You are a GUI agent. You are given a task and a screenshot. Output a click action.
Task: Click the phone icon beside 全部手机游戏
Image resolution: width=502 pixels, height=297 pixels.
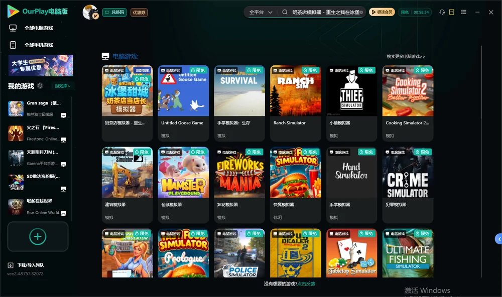coord(13,45)
